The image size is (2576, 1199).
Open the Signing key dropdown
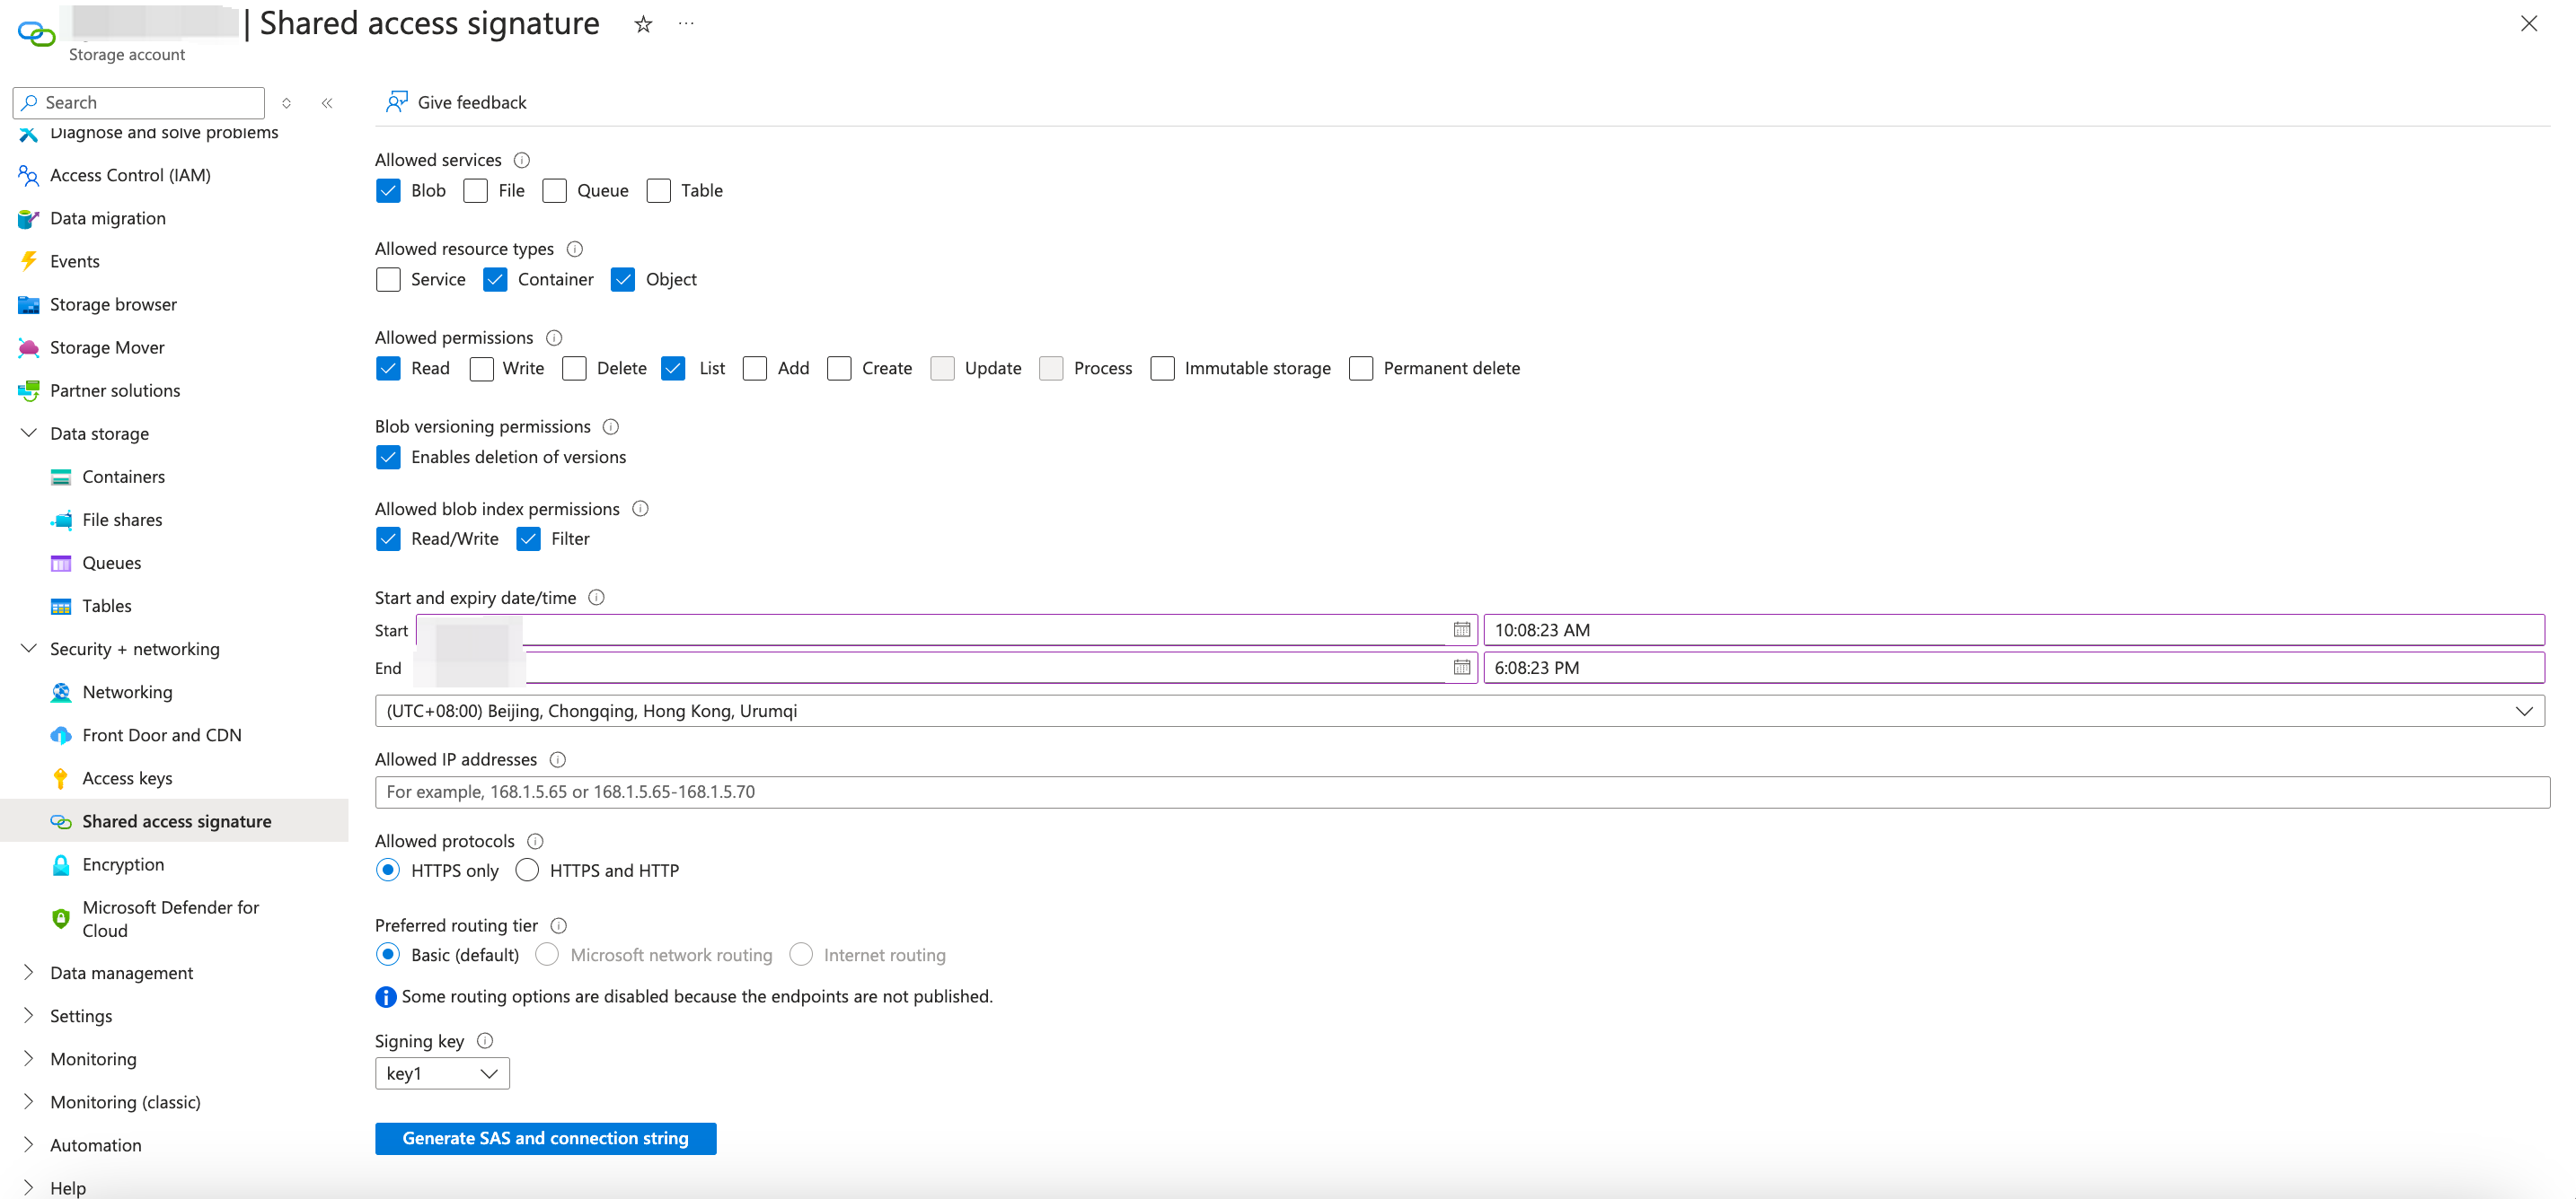coord(442,1073)
